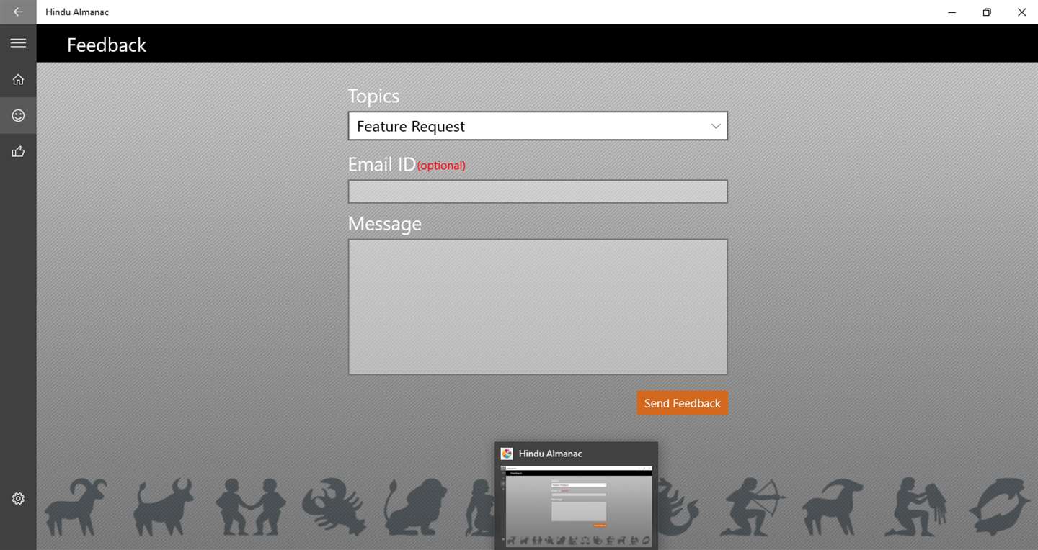
Task: Focus the Email ID input field
Action: (538, 191)
